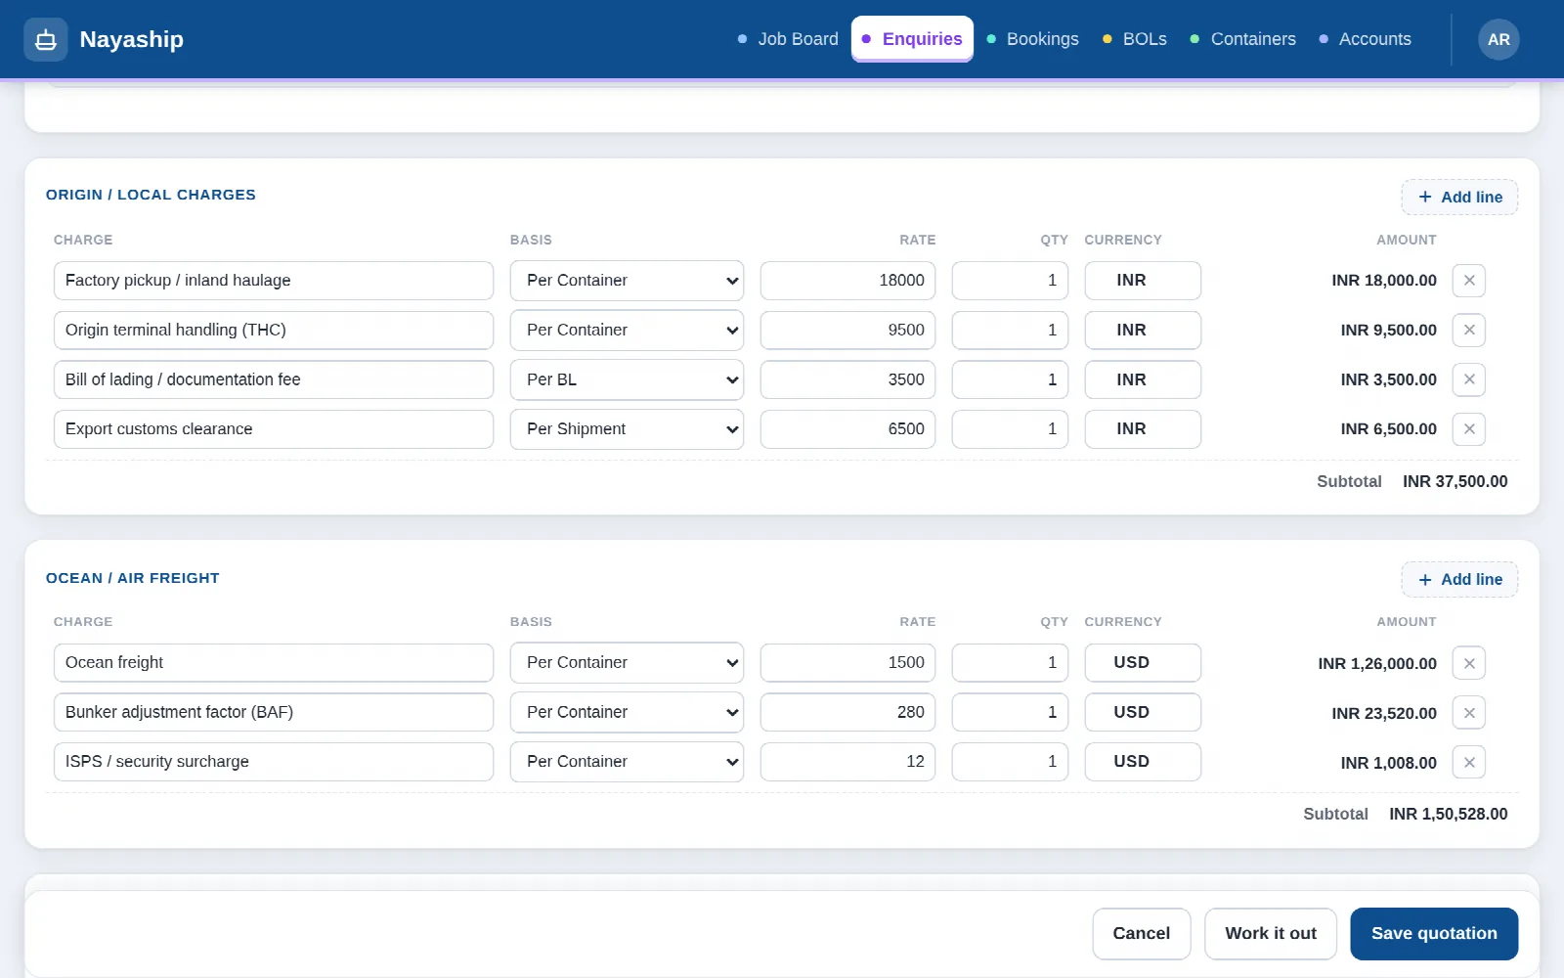This screenshot has width=1564, height=978.
Task: Edit the Factory pickup charge name field
Action: [274, 281]
